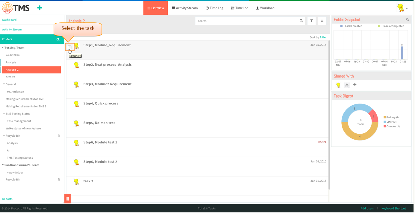This screenshot has height=213, width=415.
Task: Click Later legend swatch in Task Digest
Action: pyautogui.click(x=385, y=122)
